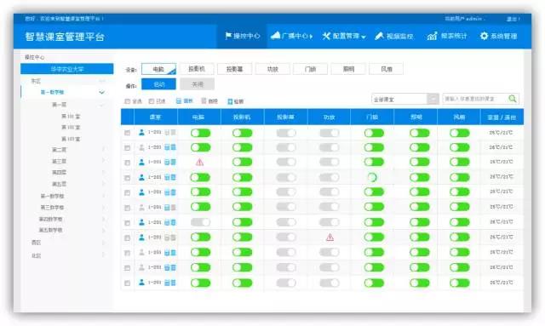
Task: Open the 系统管理 system management tab
Action: (498, 36)
